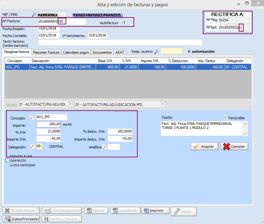The width and height of the screenshot is (264, 224).
Task: Click the Texto factura input field
Action: (x=120, y=42)
